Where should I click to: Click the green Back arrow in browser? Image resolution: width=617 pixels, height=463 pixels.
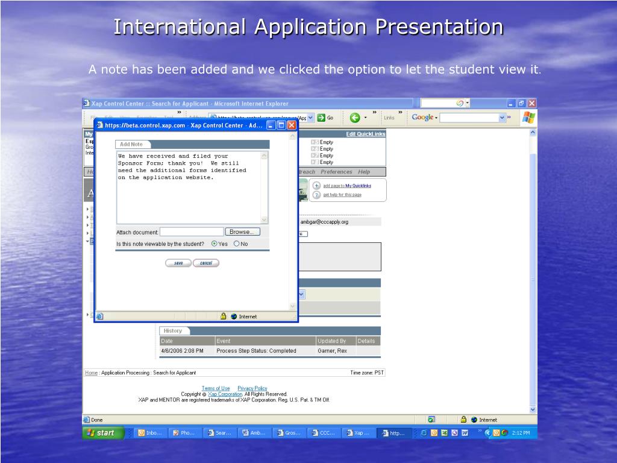pyautogui.click(x=355, y=118)
